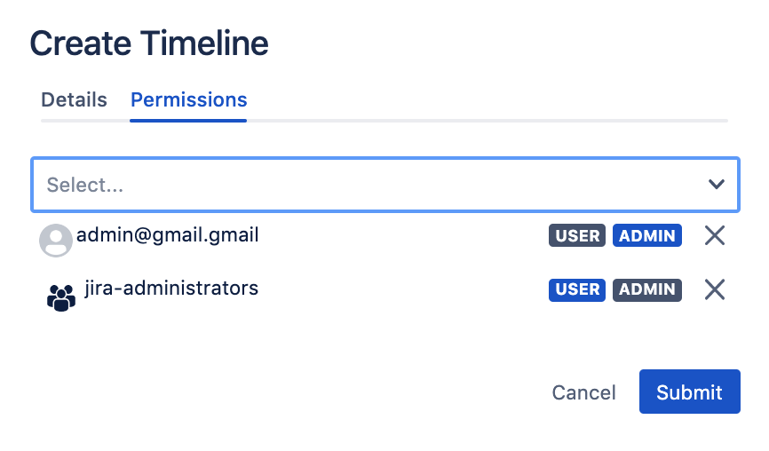The width and height of the screenshot is (769, 451).
Task: Open the Permissions tab
Action: [188, 100]
